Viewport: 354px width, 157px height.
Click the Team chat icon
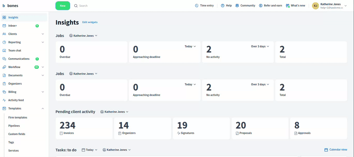pyautogui.click(x=4, y=50)
